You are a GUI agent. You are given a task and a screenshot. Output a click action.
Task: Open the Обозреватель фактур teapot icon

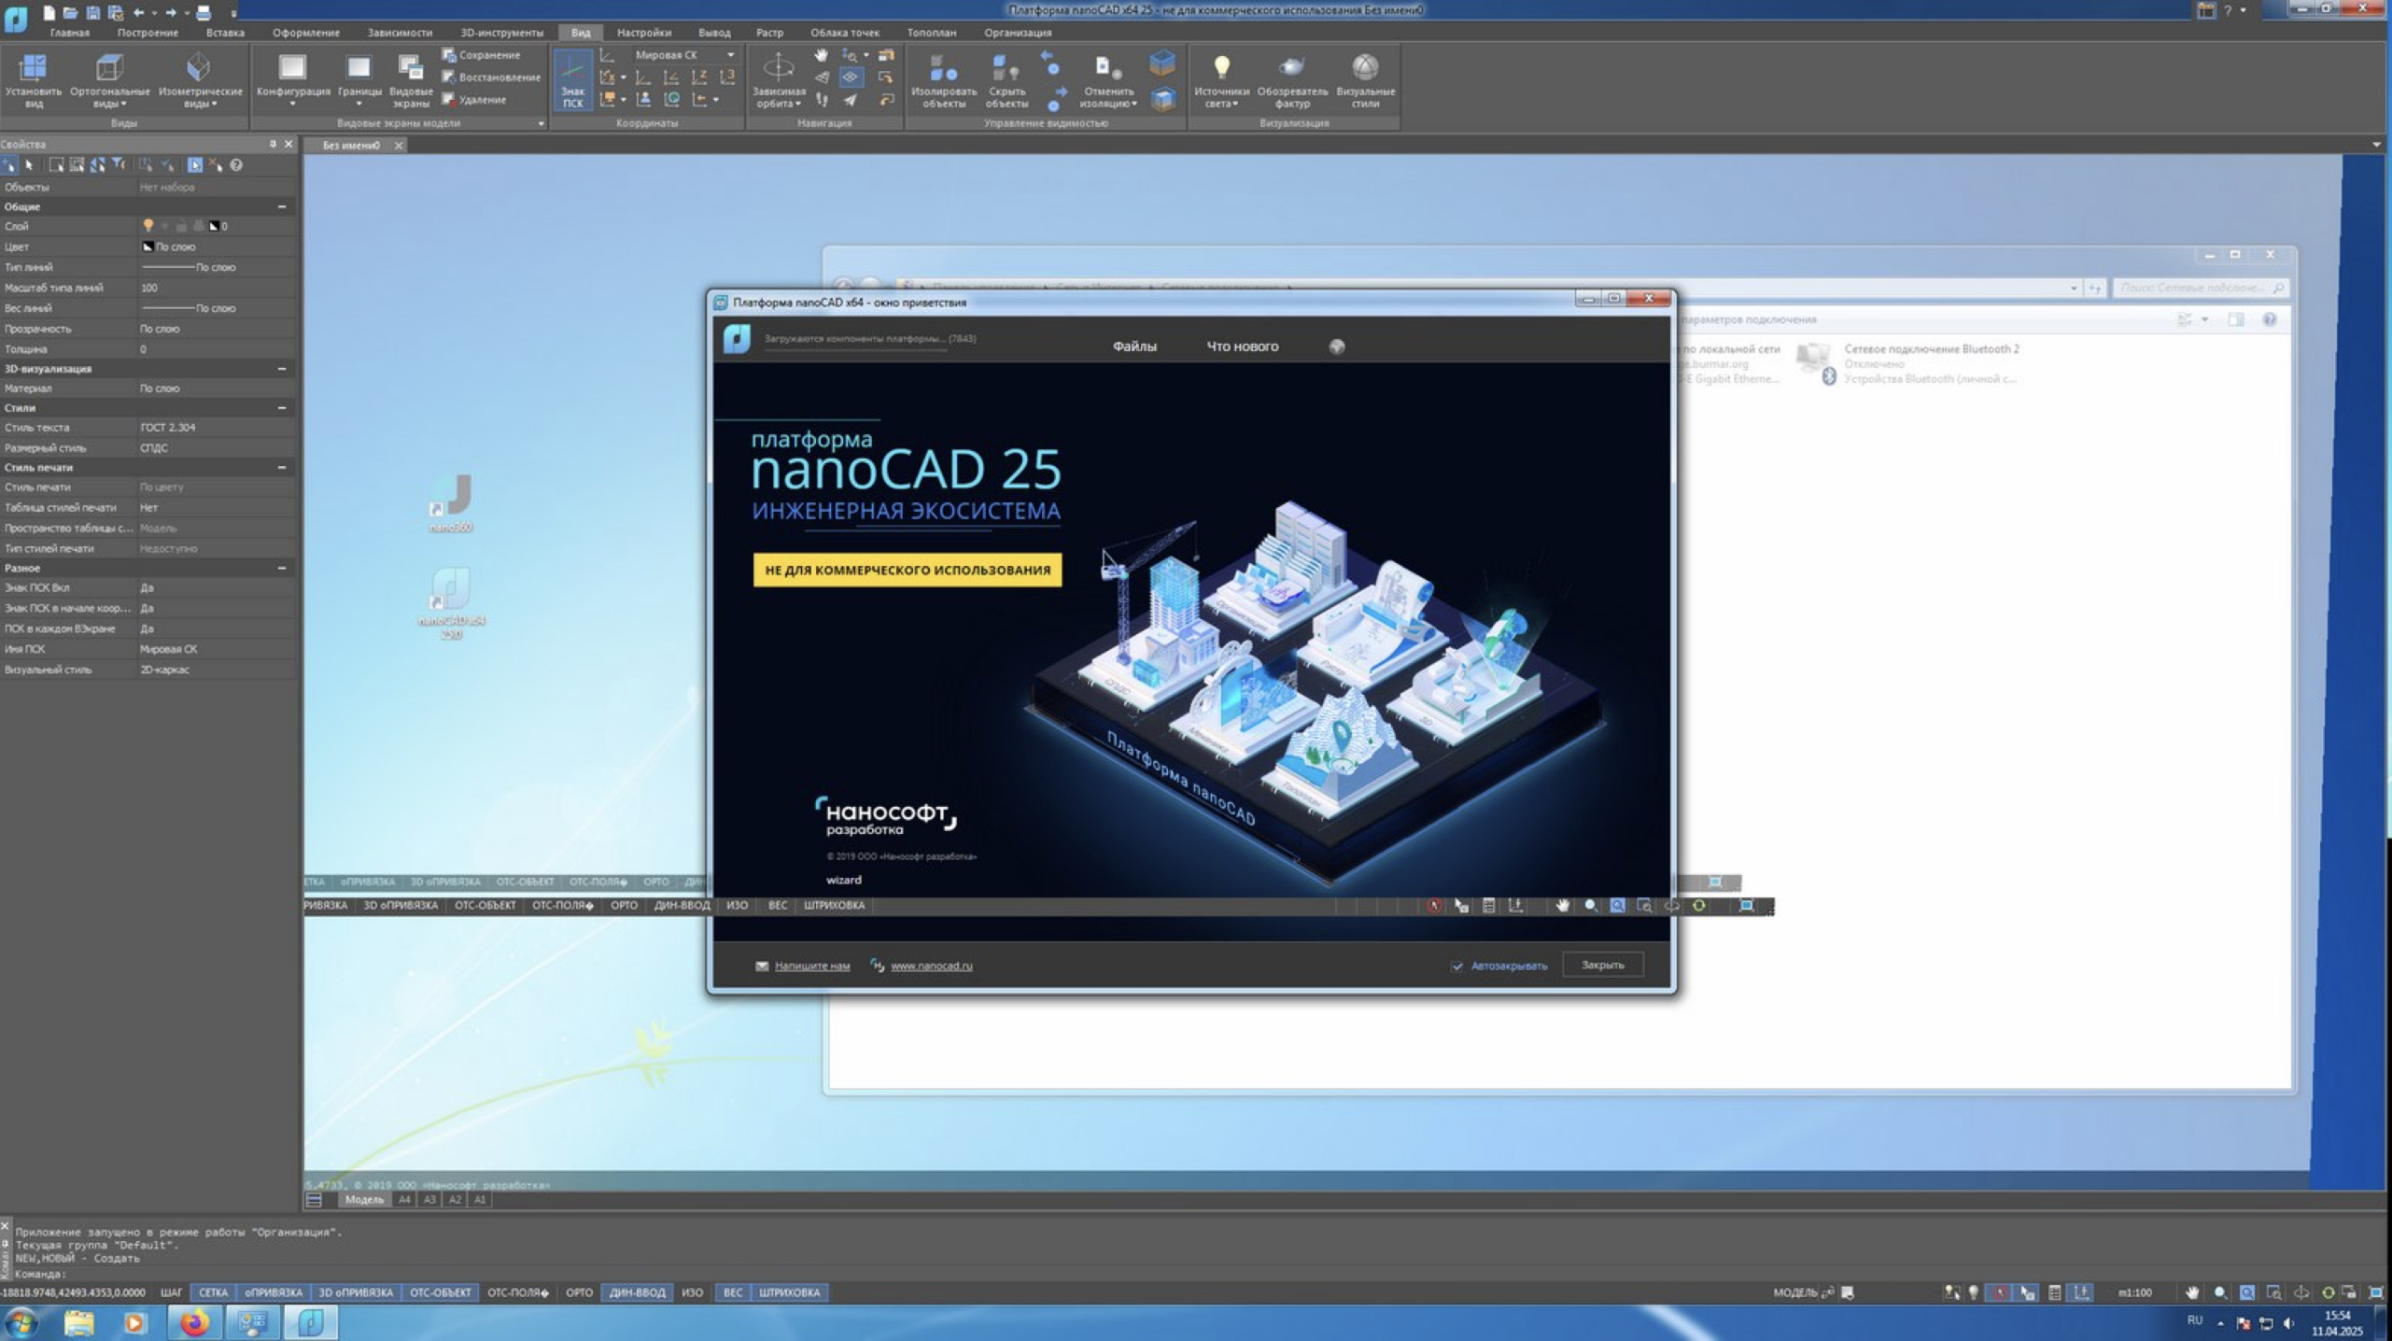[1292, 67]
